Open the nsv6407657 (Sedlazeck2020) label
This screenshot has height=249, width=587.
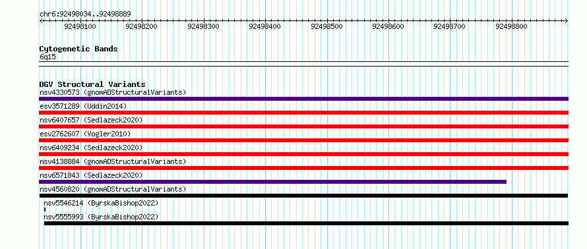pyautogui.click(x=91, y=120)
